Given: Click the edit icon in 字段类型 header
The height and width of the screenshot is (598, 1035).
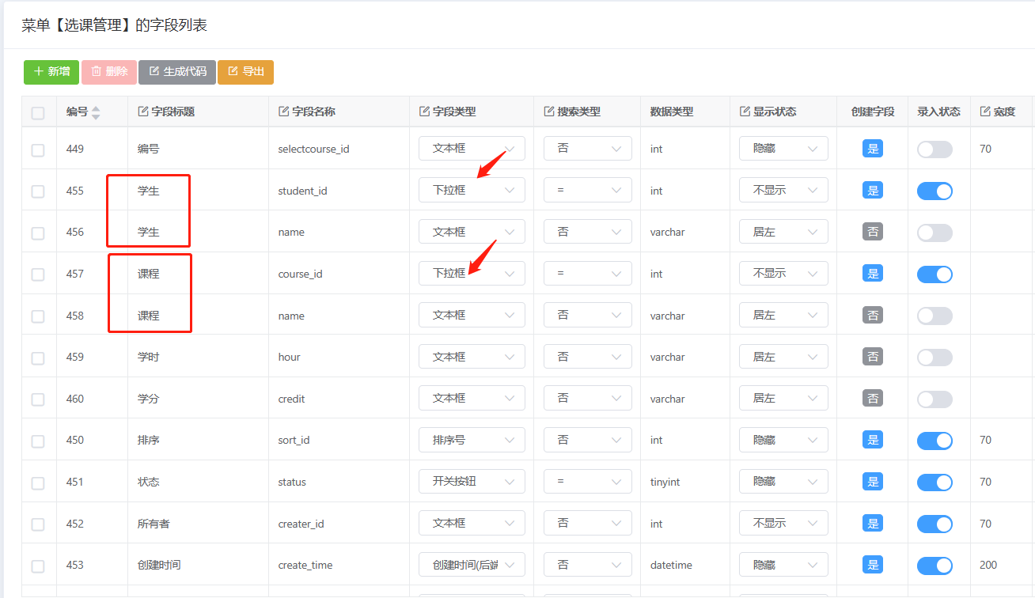Looking at the screenshot, I should (x=425, y=112).
